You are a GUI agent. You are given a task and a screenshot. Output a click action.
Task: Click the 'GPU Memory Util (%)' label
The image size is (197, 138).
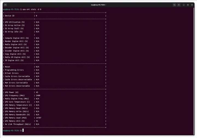click(15, 121)
